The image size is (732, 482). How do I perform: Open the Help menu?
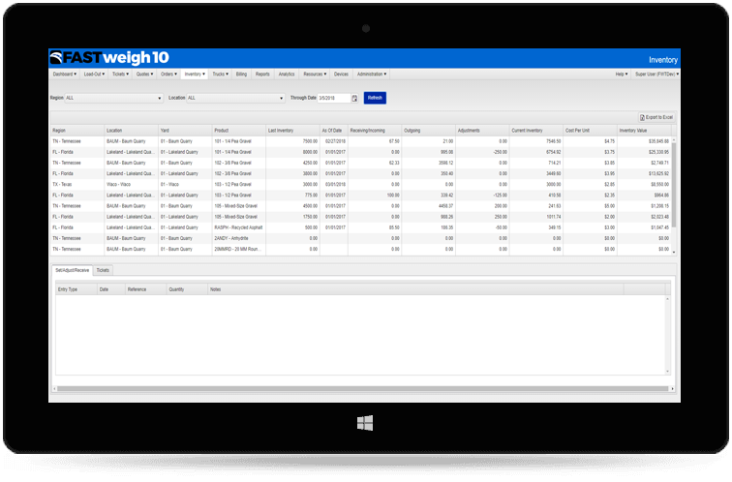[x=622, y=75]
